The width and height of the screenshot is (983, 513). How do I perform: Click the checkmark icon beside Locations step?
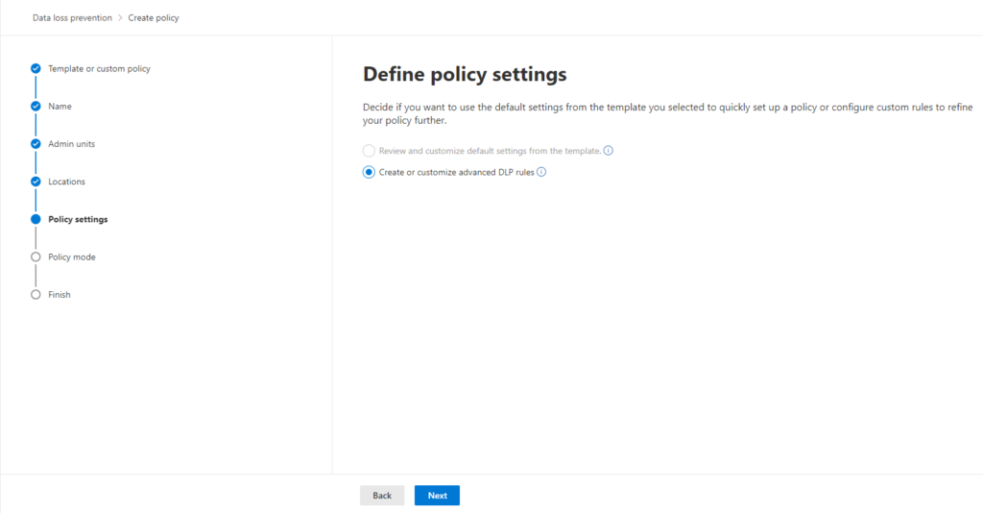(36, 182)
